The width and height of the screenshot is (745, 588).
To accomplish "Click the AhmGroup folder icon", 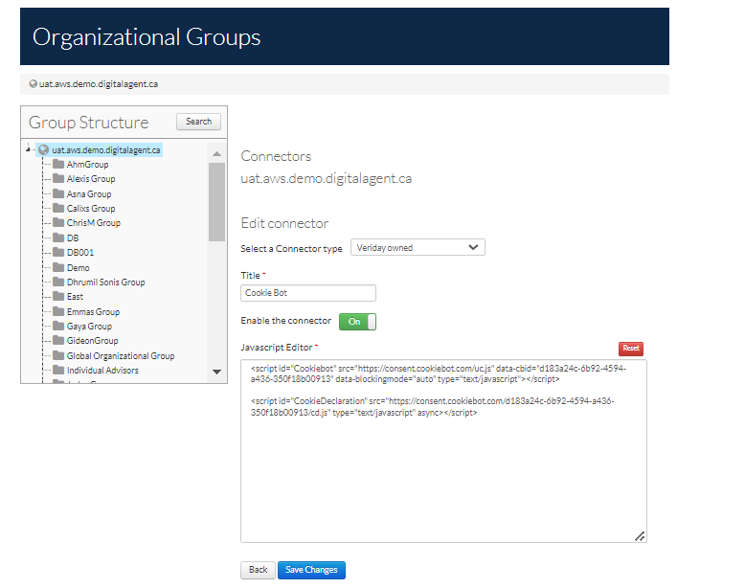I will [58, 165].
